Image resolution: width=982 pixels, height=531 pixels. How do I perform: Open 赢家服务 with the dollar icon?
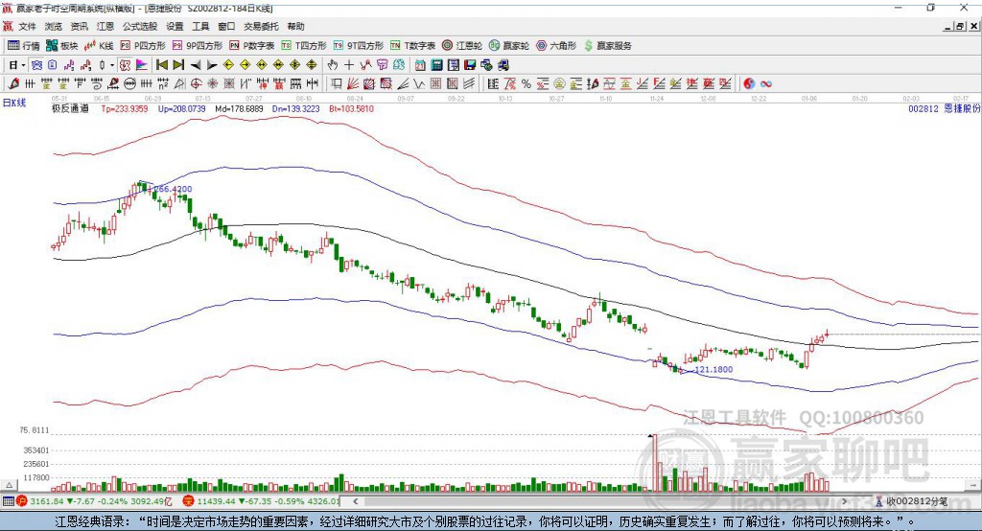[607, 46]
